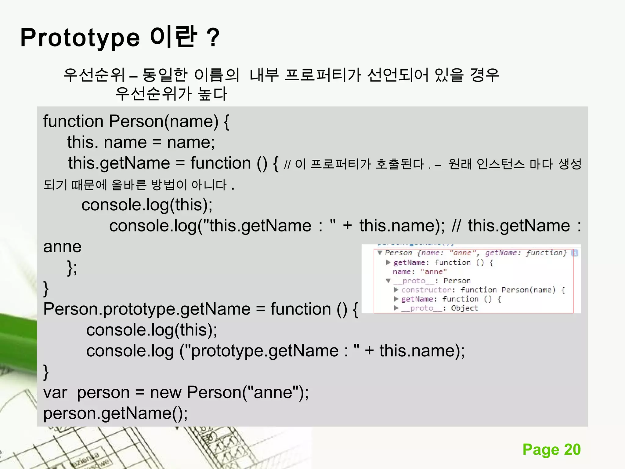This screenshot has width=625, height=469.
Task: Expand the __proto__: Object node
Action: tap(396, 308)
